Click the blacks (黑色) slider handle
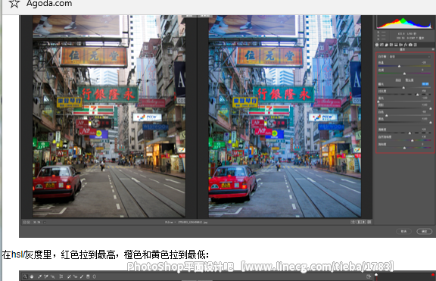The height and width of the screenshot is (281, 436). pos(431,123)
